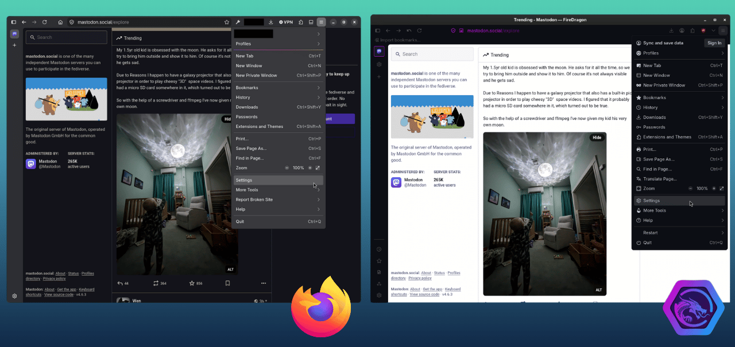Open Get the app link in left window
Viewport: 735px width, 347px height.
(x=67, y=290)
